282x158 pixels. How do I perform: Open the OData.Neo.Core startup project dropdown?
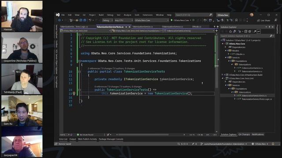point(152,20)
